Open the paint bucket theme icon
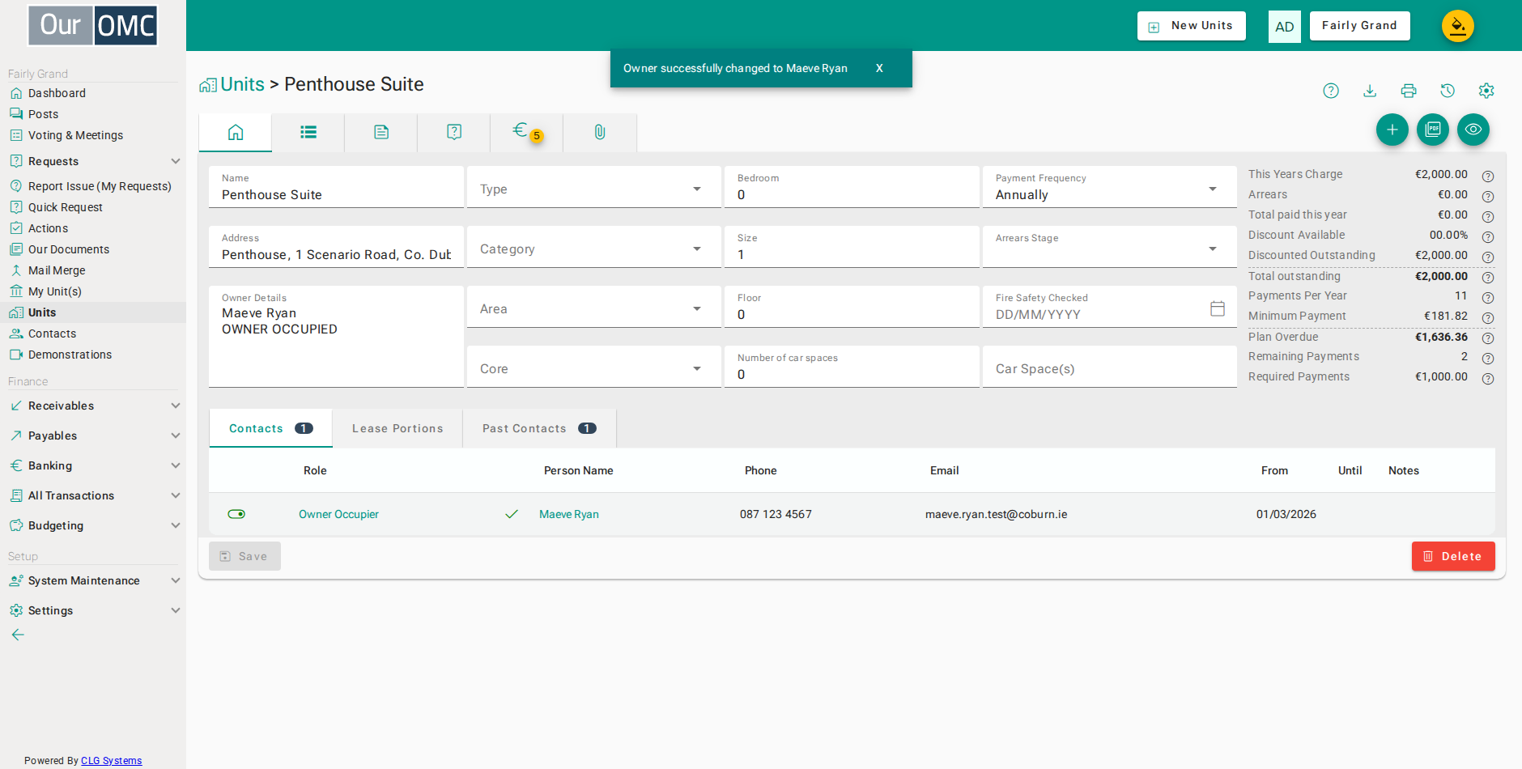 click(x=1458, y=26)
